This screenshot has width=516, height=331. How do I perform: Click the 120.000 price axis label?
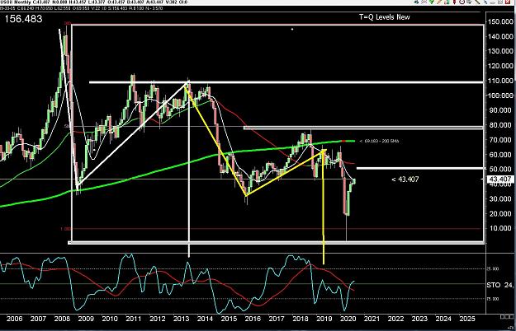click(500, 66)
